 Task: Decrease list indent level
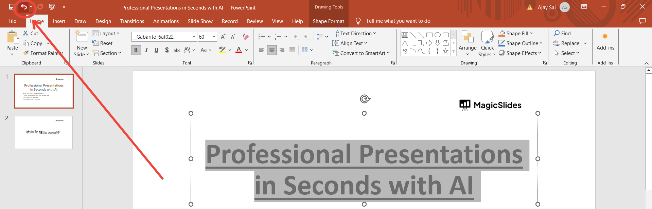297,37
